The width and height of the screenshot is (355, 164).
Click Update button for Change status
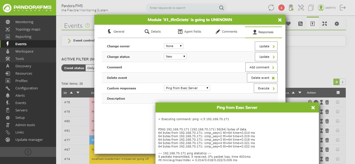266,57
